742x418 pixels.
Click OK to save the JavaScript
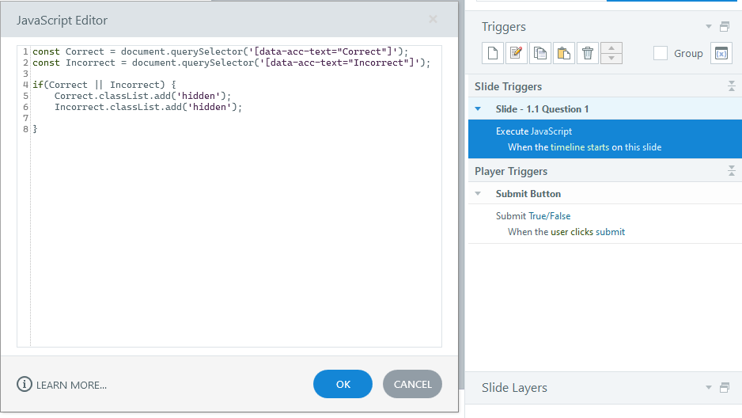[343, 384]
